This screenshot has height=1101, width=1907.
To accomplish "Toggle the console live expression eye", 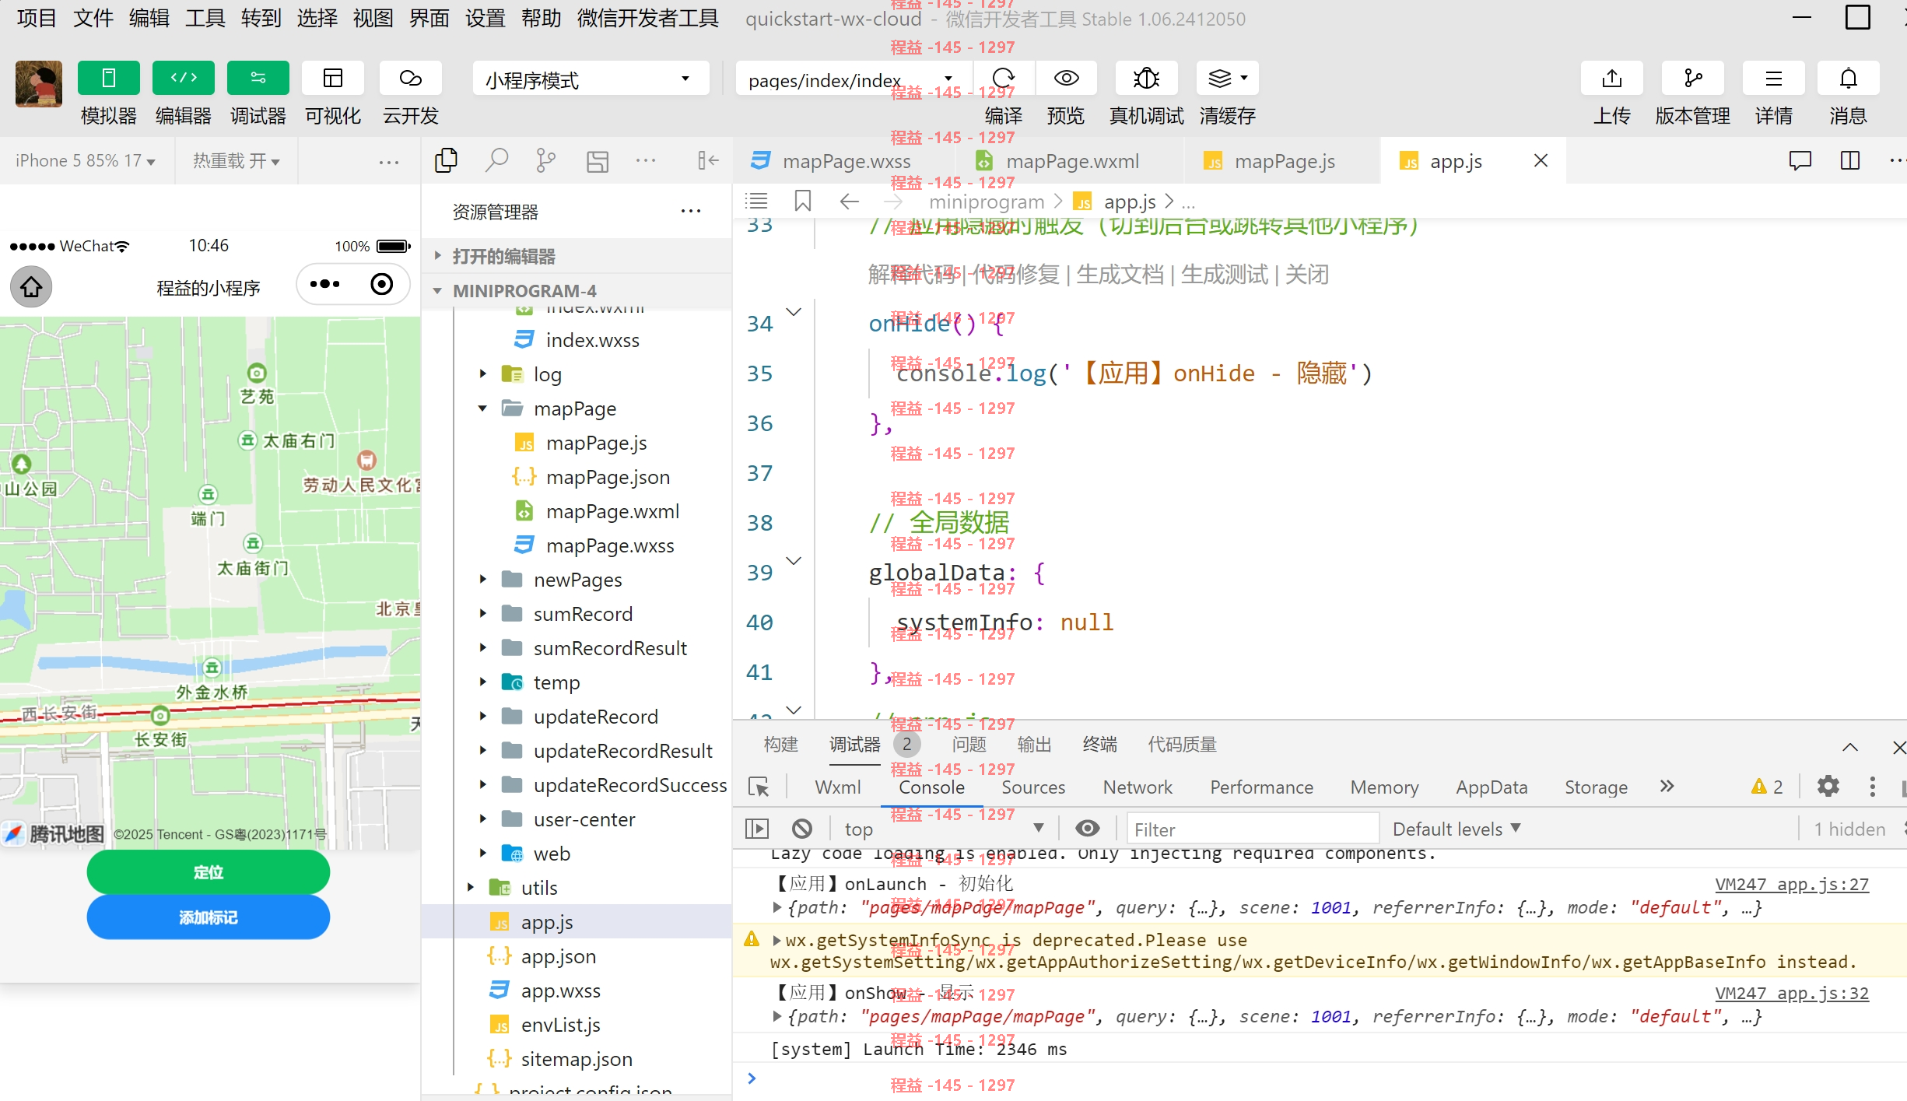I will tap(1088, 829).
